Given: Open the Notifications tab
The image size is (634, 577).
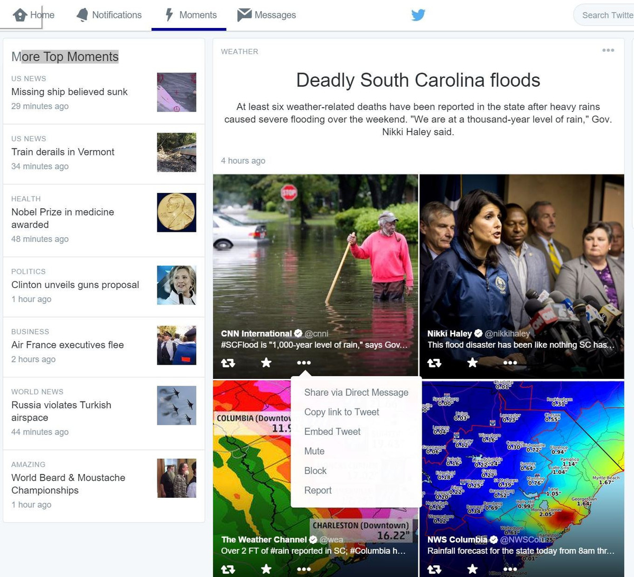Looking at the screenshot, I should [109, 15].
